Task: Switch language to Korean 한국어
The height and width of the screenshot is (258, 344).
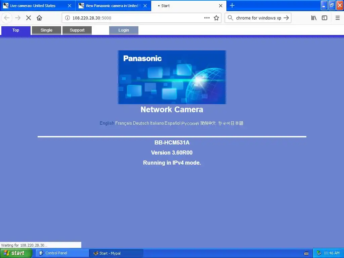Action: [x=224, y=123]
